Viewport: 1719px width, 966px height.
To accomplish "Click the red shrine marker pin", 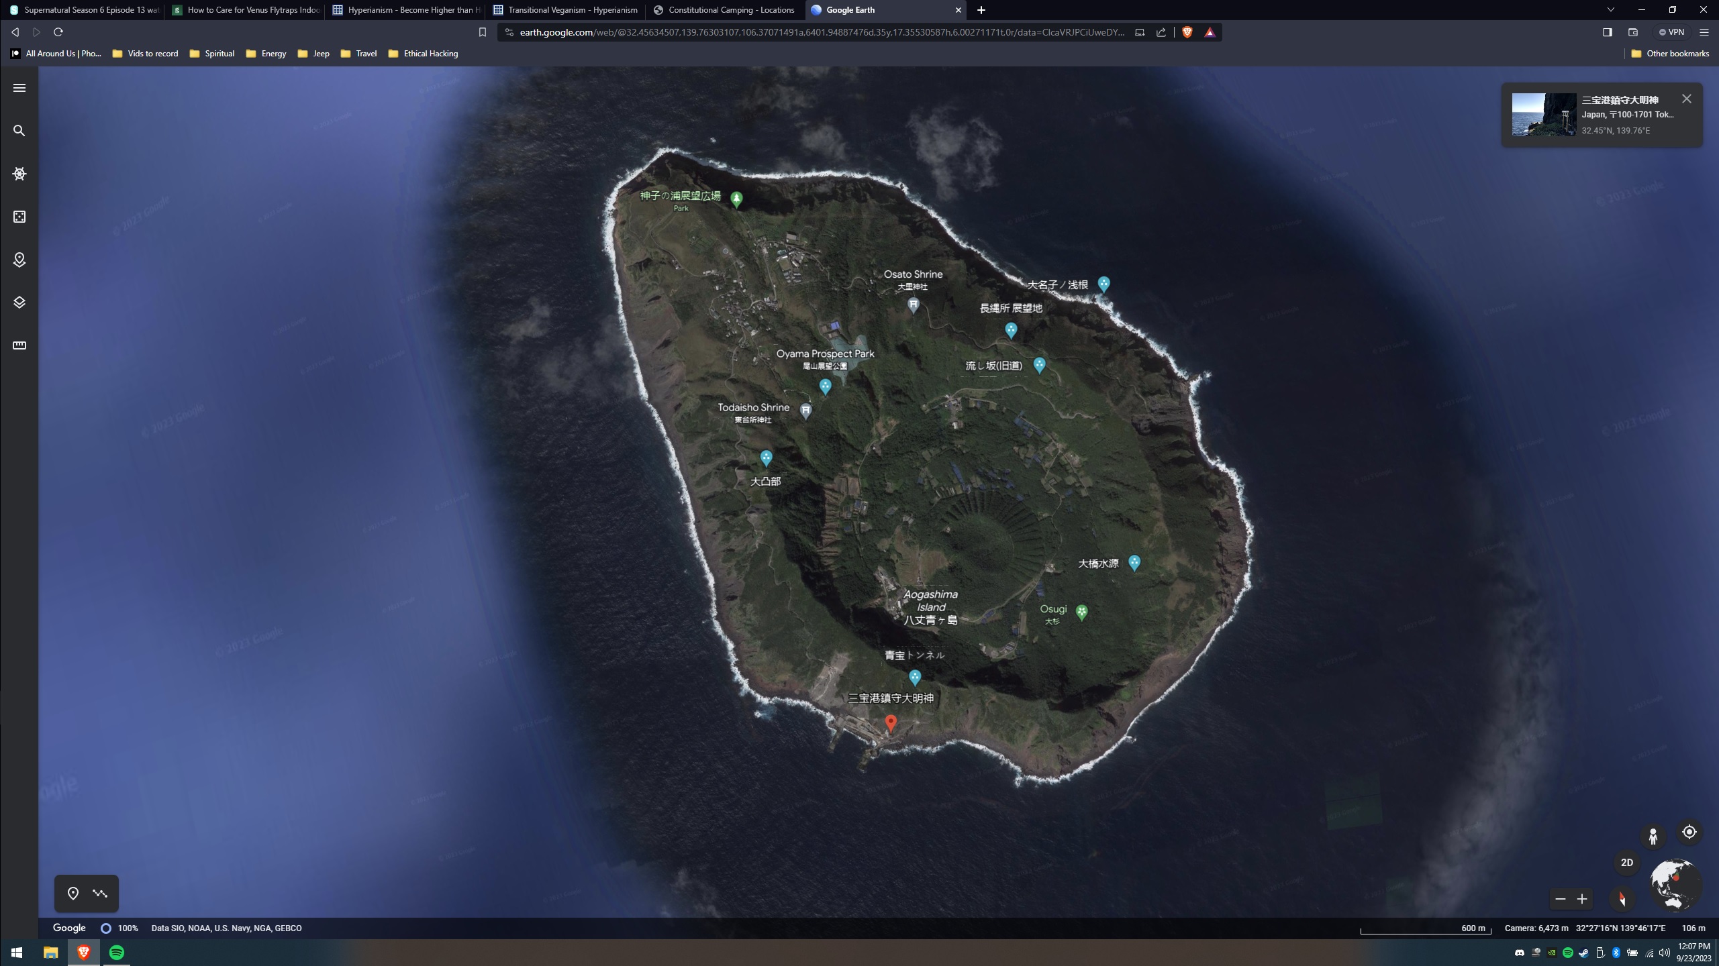I will [891, 722].
